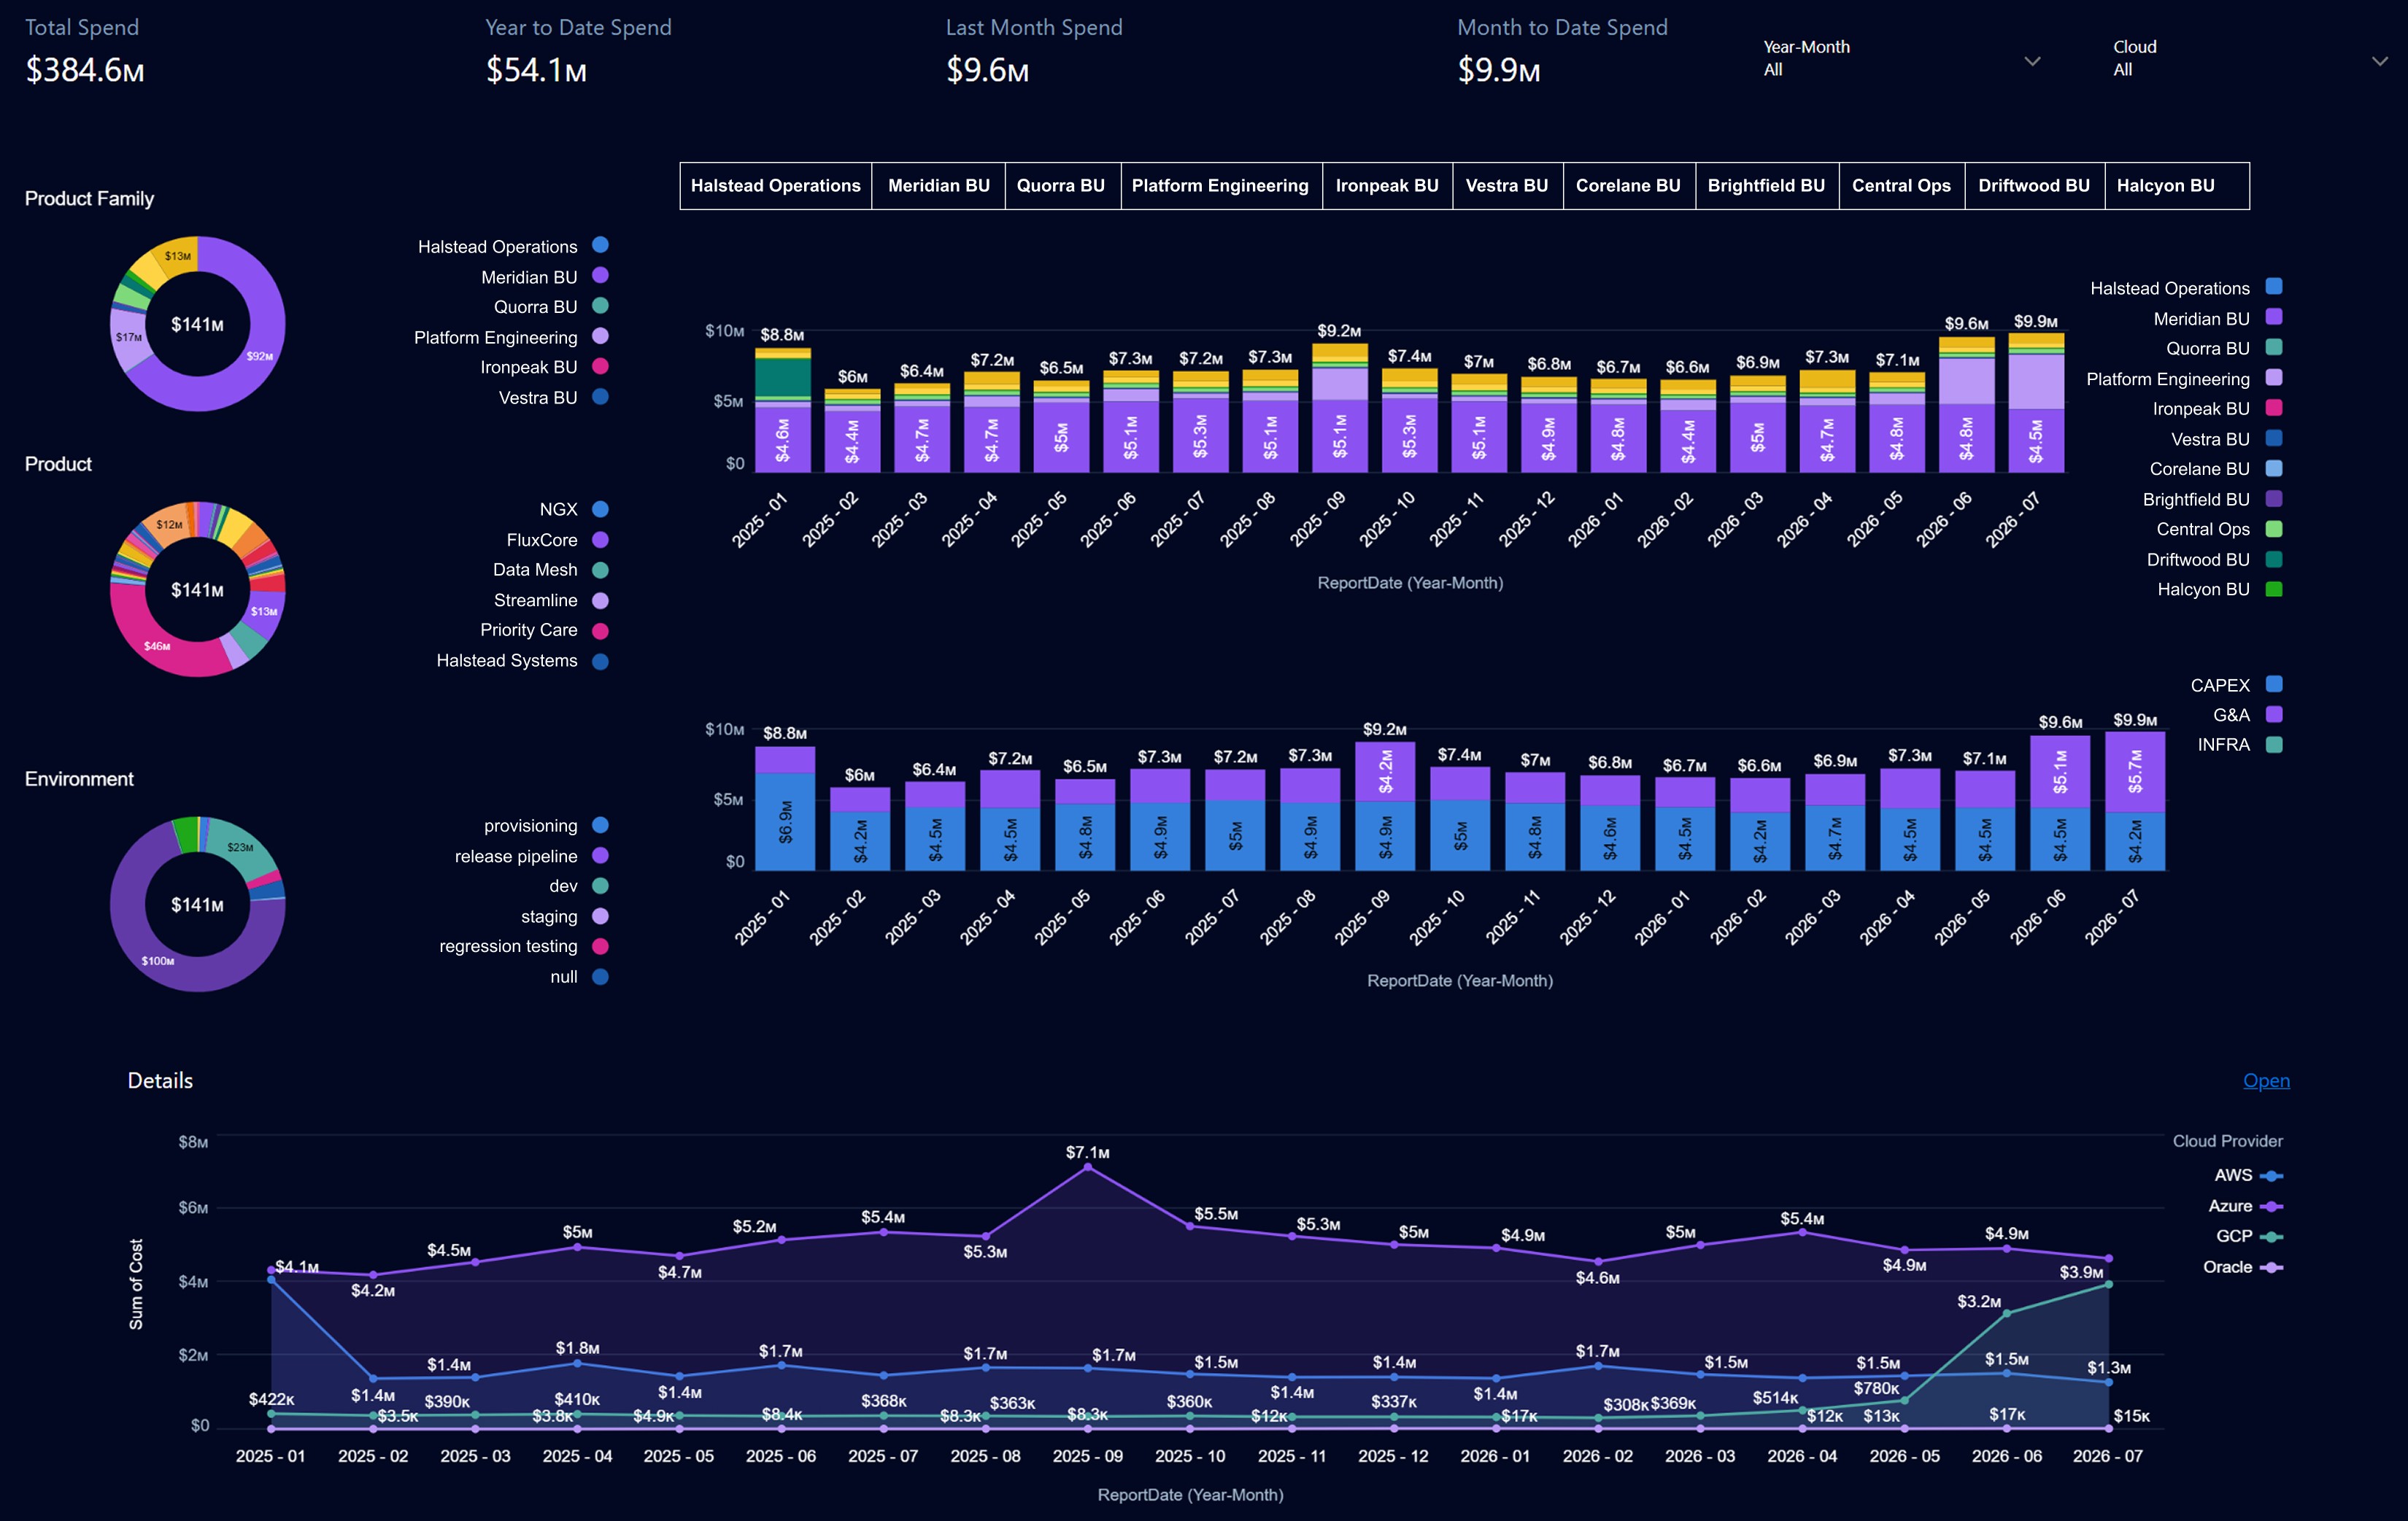2408x1521 pixels.
Task: Click the $3.9M GCP data label
Action: [x=2081, y=1272]
